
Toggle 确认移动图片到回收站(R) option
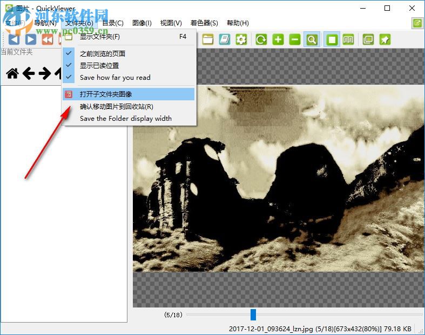[129, 106]
